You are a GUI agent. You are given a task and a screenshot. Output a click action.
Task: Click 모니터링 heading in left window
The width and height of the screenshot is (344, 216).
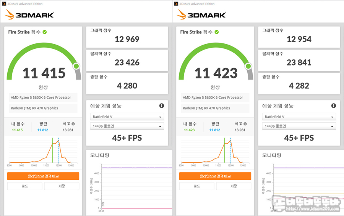coord(100,155)
